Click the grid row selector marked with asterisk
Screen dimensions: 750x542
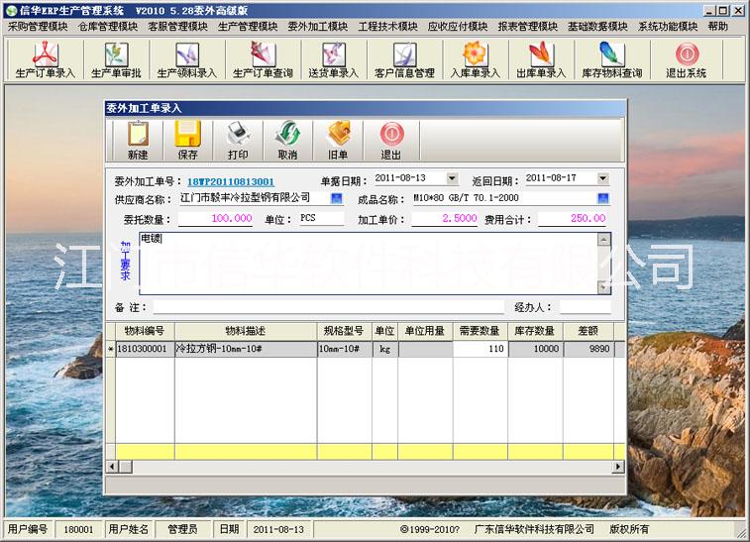[111, 349]
